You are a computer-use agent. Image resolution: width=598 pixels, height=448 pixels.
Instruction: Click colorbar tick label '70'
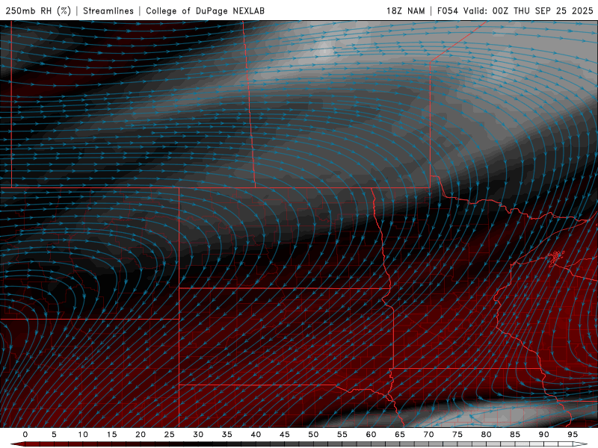[x=428, y=435]
